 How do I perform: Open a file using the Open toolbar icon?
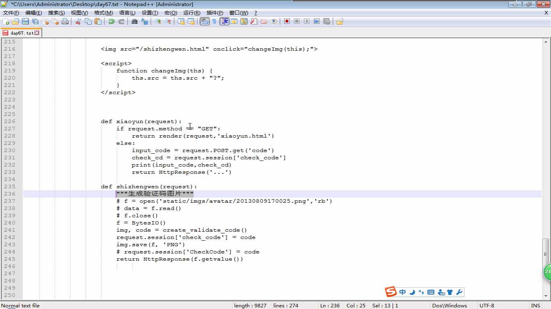click(15, 21)
